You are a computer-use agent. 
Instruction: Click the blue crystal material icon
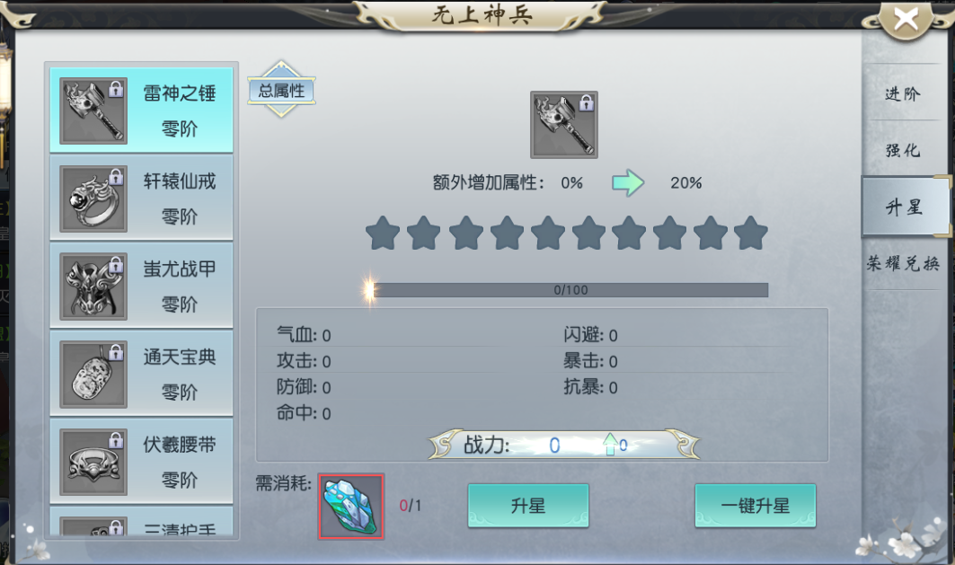350,507
